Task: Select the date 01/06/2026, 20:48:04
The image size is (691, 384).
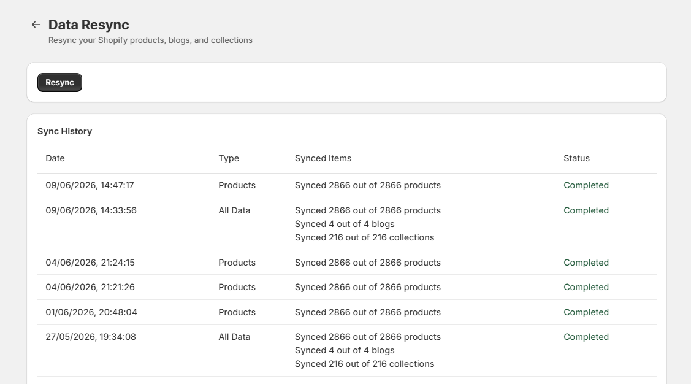Action: [x=91, y=312]
